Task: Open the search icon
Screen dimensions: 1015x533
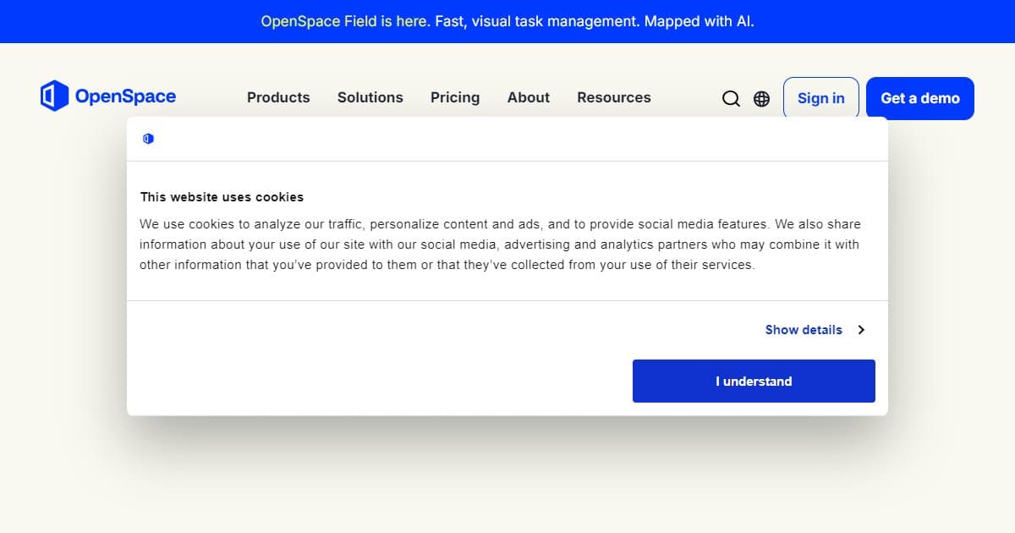Action: pos(731,99)
